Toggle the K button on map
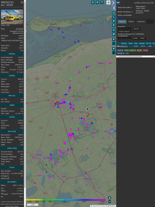Image resolution: width=155 pixels, height=207 pixels. [114, 25]
